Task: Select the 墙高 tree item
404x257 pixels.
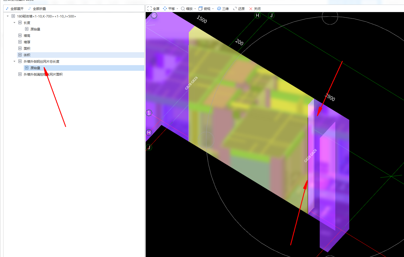Action: pos(27,36)
